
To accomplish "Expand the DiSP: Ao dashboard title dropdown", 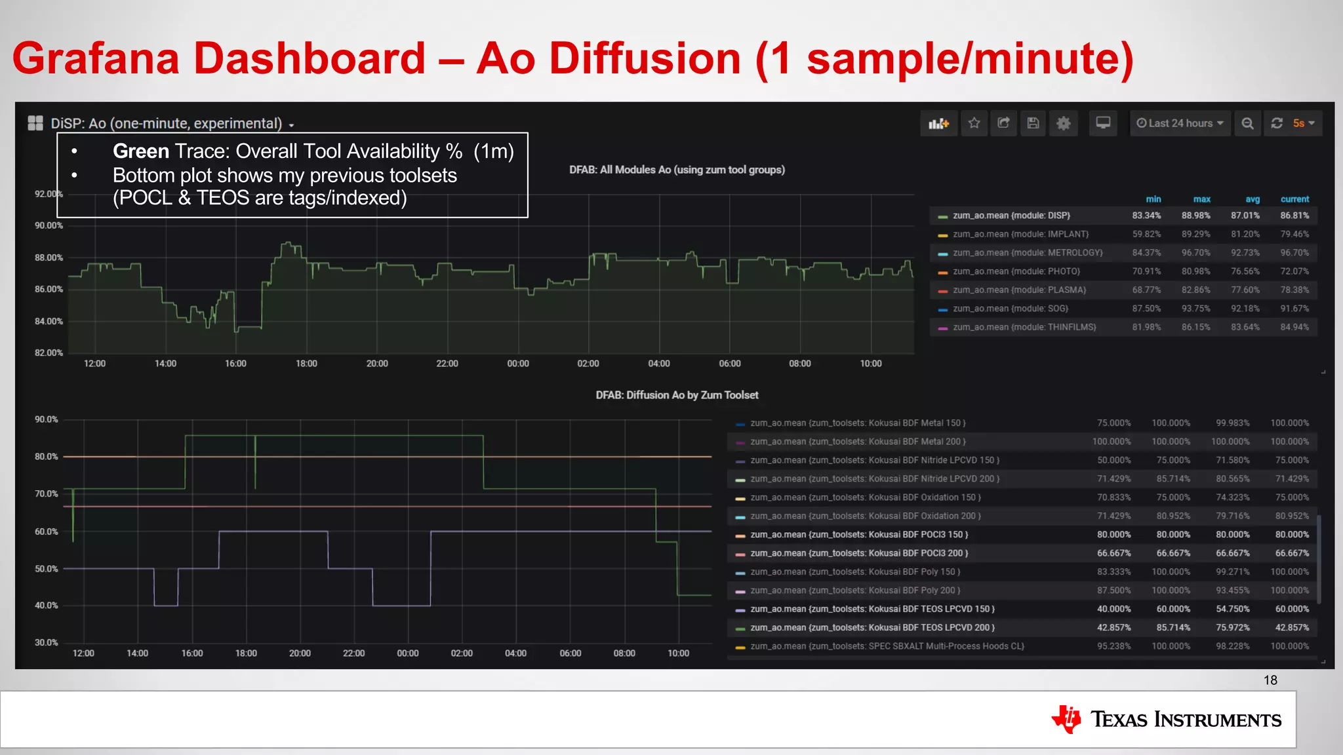I will pos(173,124).
